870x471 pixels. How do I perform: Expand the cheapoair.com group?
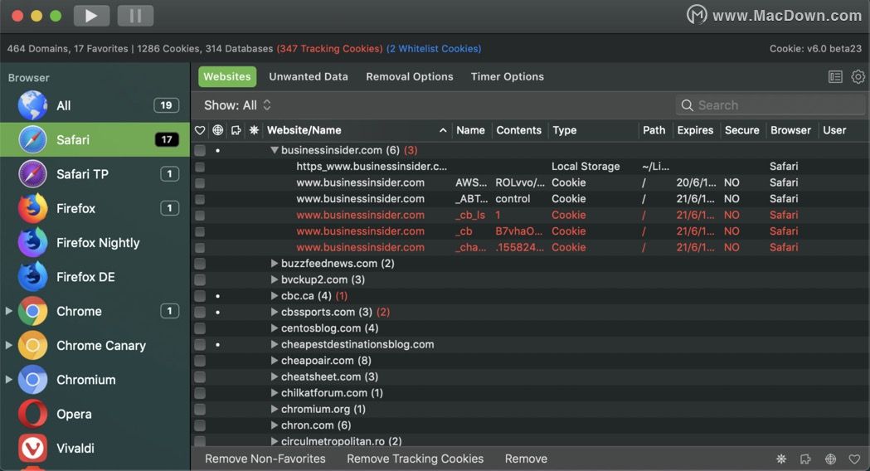pyautogui.click(x=274, y=361)
